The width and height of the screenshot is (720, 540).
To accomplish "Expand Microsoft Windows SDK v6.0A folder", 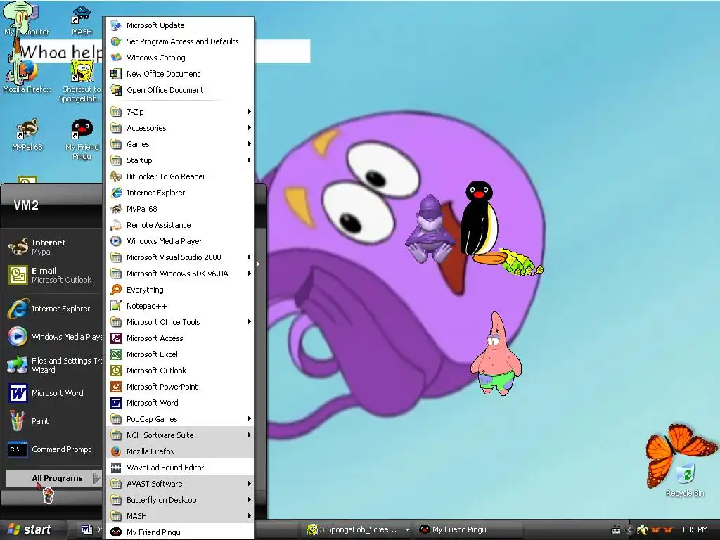I will (x=180, y=274).
